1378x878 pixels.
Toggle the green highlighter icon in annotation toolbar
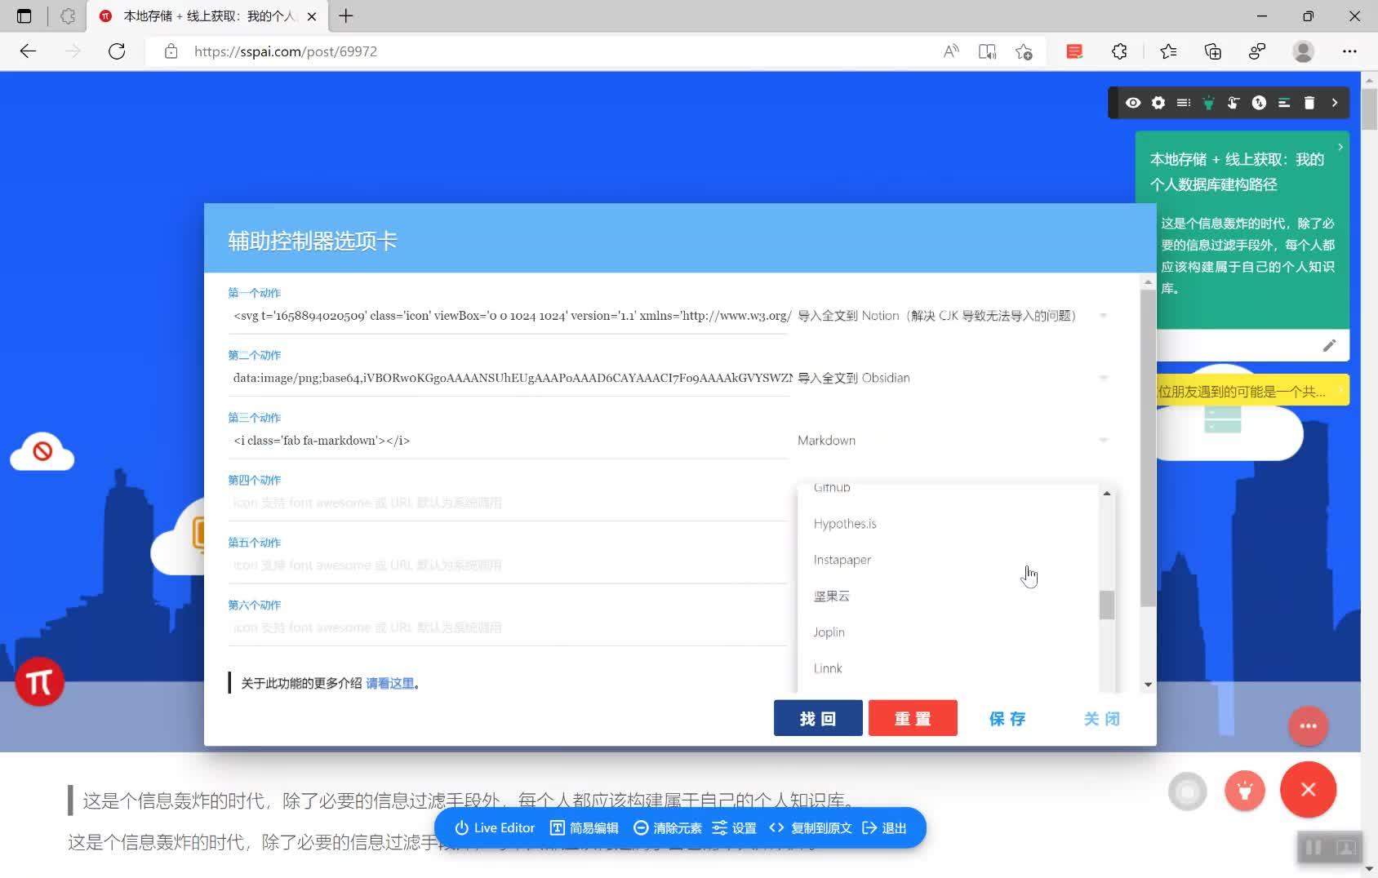[1209, 103]
